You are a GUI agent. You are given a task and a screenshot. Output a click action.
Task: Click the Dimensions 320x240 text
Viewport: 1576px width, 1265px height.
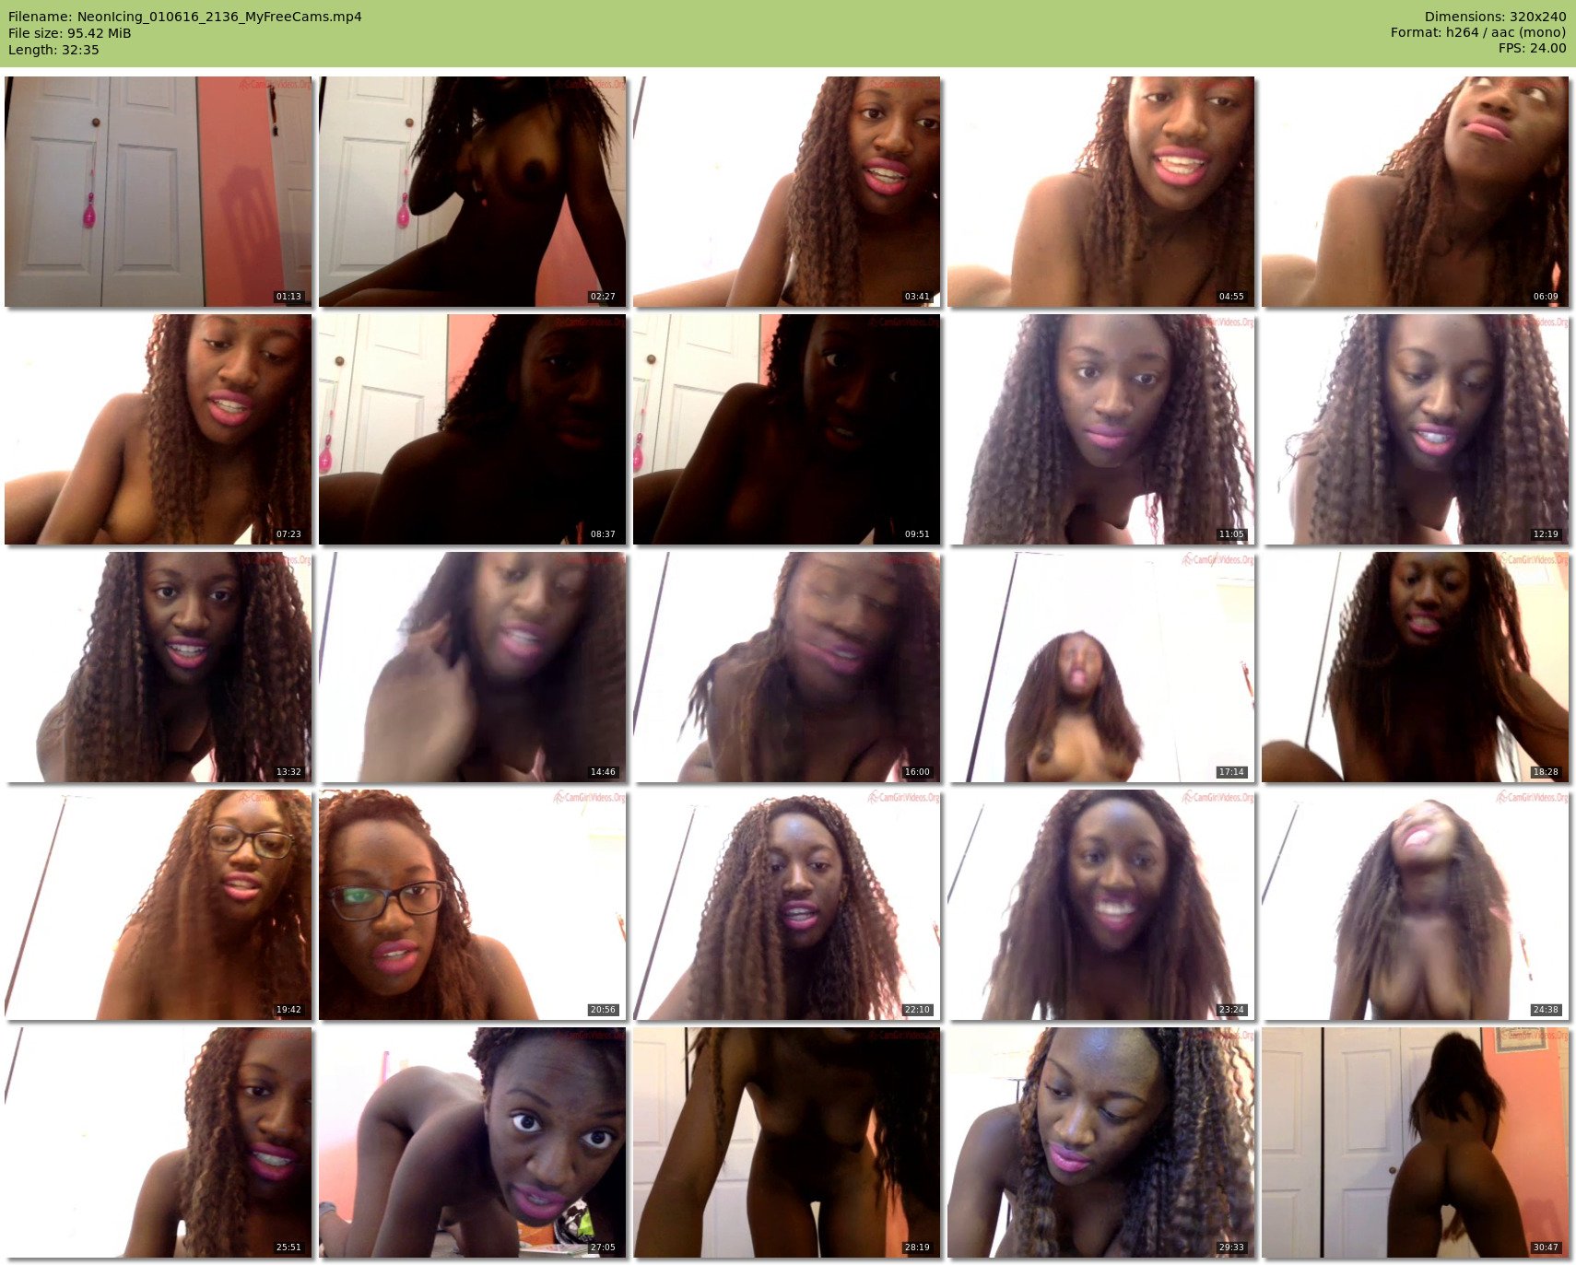coord(1495,17)
